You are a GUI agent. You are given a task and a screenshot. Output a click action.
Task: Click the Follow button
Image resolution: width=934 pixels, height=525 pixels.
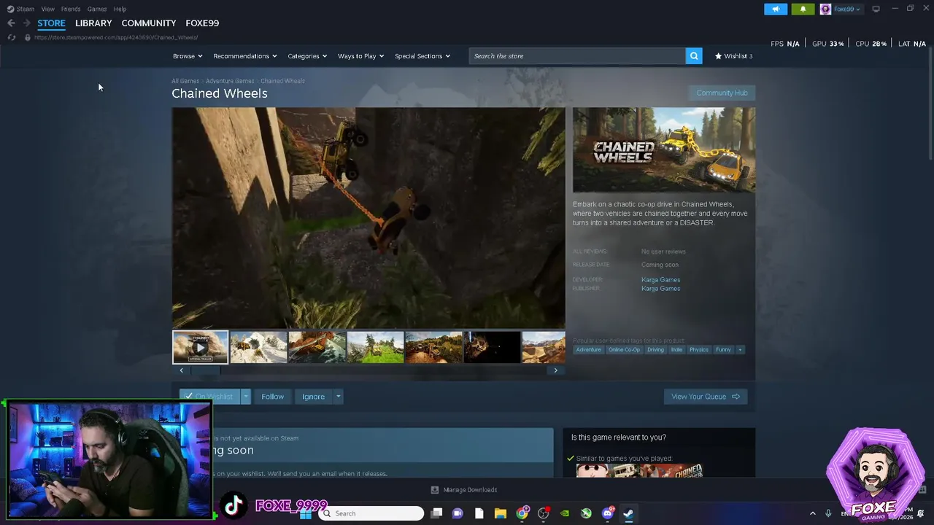pos(273,397)
